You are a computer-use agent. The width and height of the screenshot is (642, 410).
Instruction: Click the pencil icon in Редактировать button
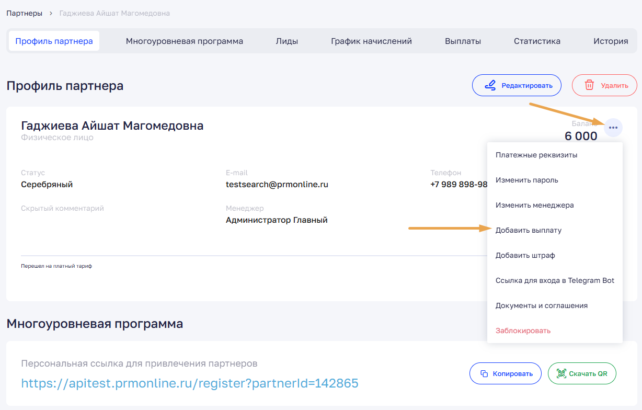490,85
